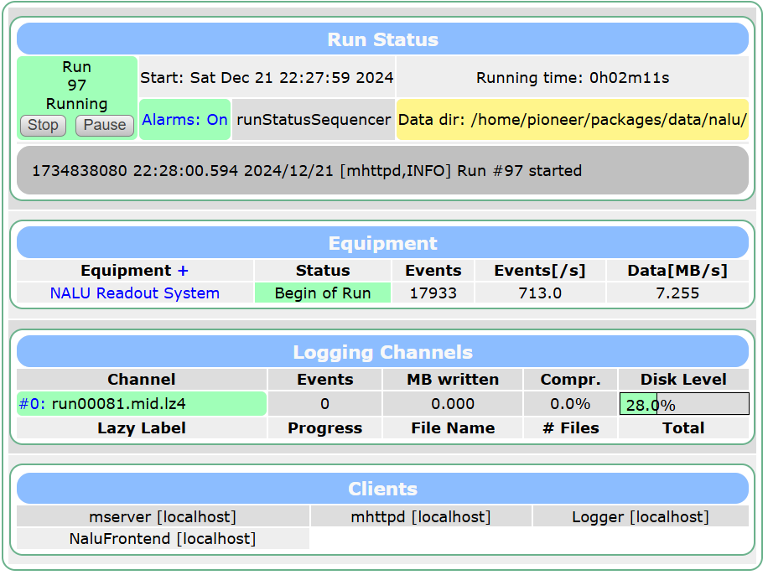Viewport: 768px width, 575px height.
Task: Click the plus sign next to Equipment
Action: pos(183,271)
